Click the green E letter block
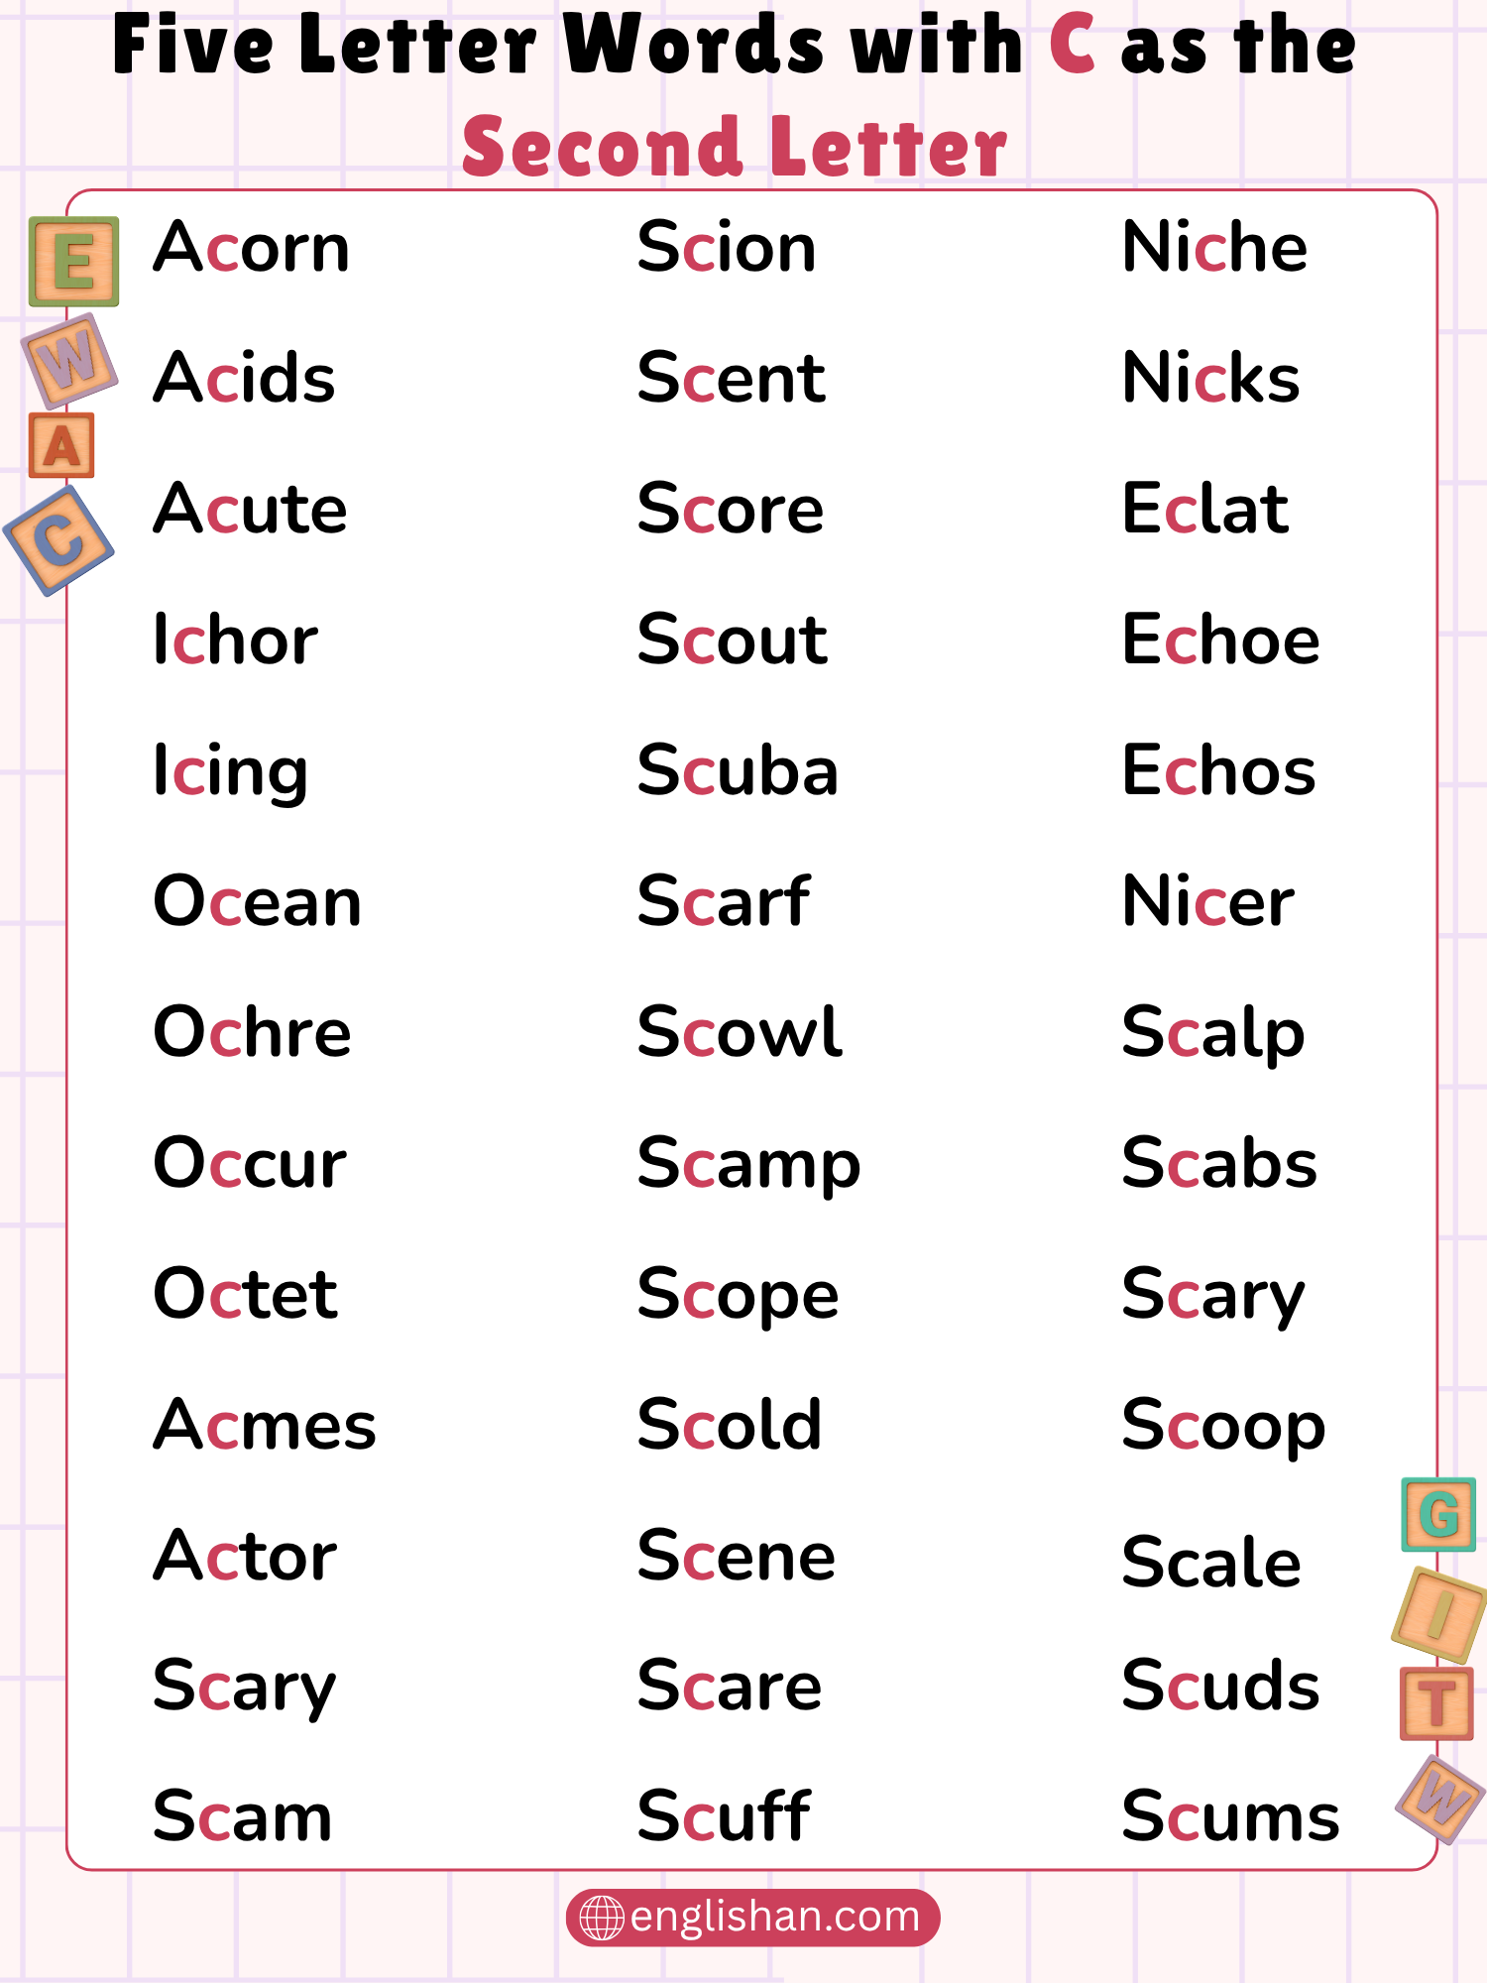Viewport: 1487px width, 1983px height. point(74,262)
